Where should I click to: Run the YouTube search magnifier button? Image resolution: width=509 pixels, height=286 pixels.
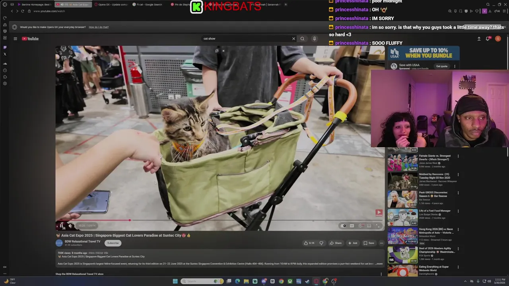pyautogui.click(x=302, y=39)
